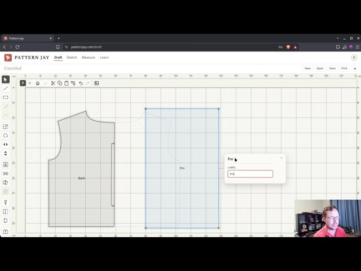Open a new browser tab
This screenshot has height=271, width=361.
[59, 38]
